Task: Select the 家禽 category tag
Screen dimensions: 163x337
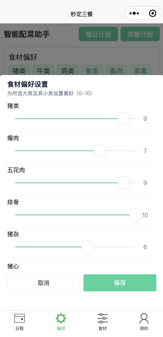Action: click(x=140, y=71)
